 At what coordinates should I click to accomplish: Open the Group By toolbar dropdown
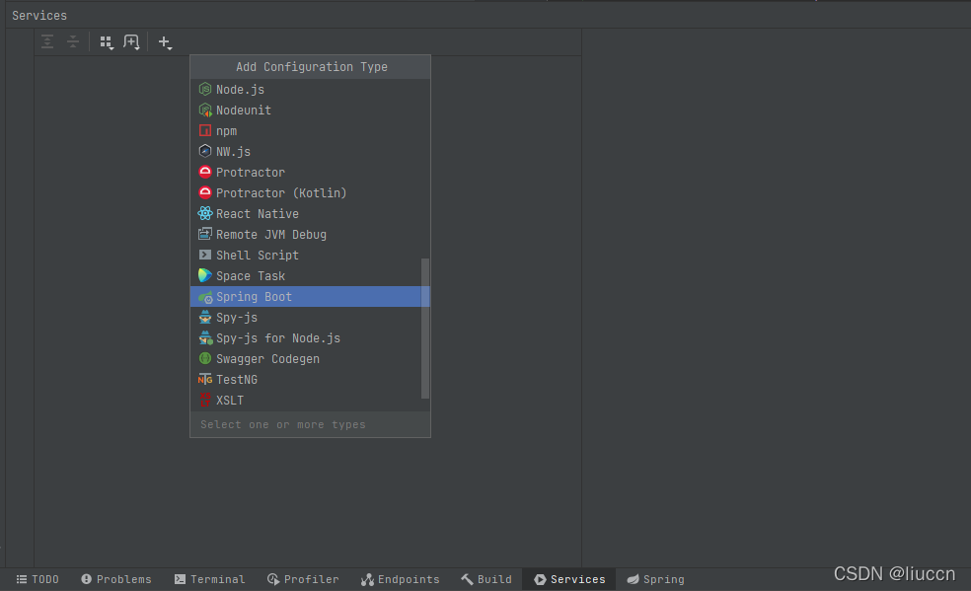click(x=107, y=42)
